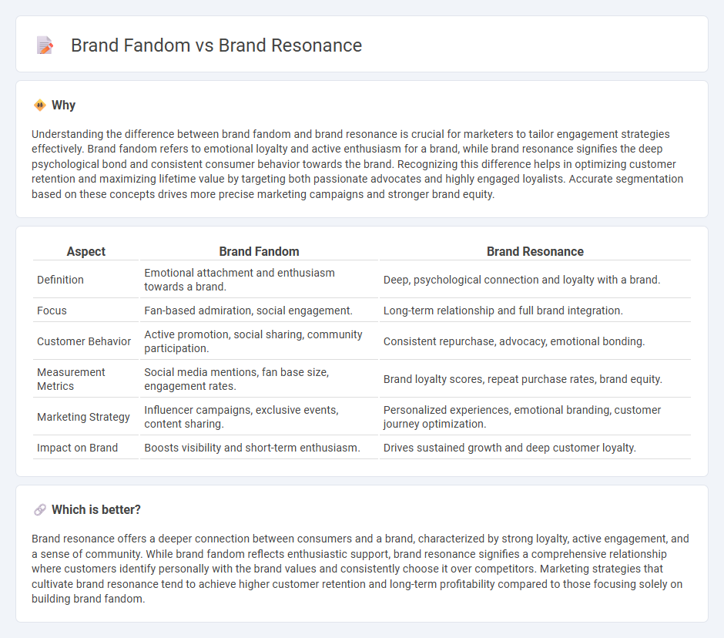Click cell 'Active promotion, social sharing, community participation.'
Screen dimensions: 724x638
[x=259, y=341]
